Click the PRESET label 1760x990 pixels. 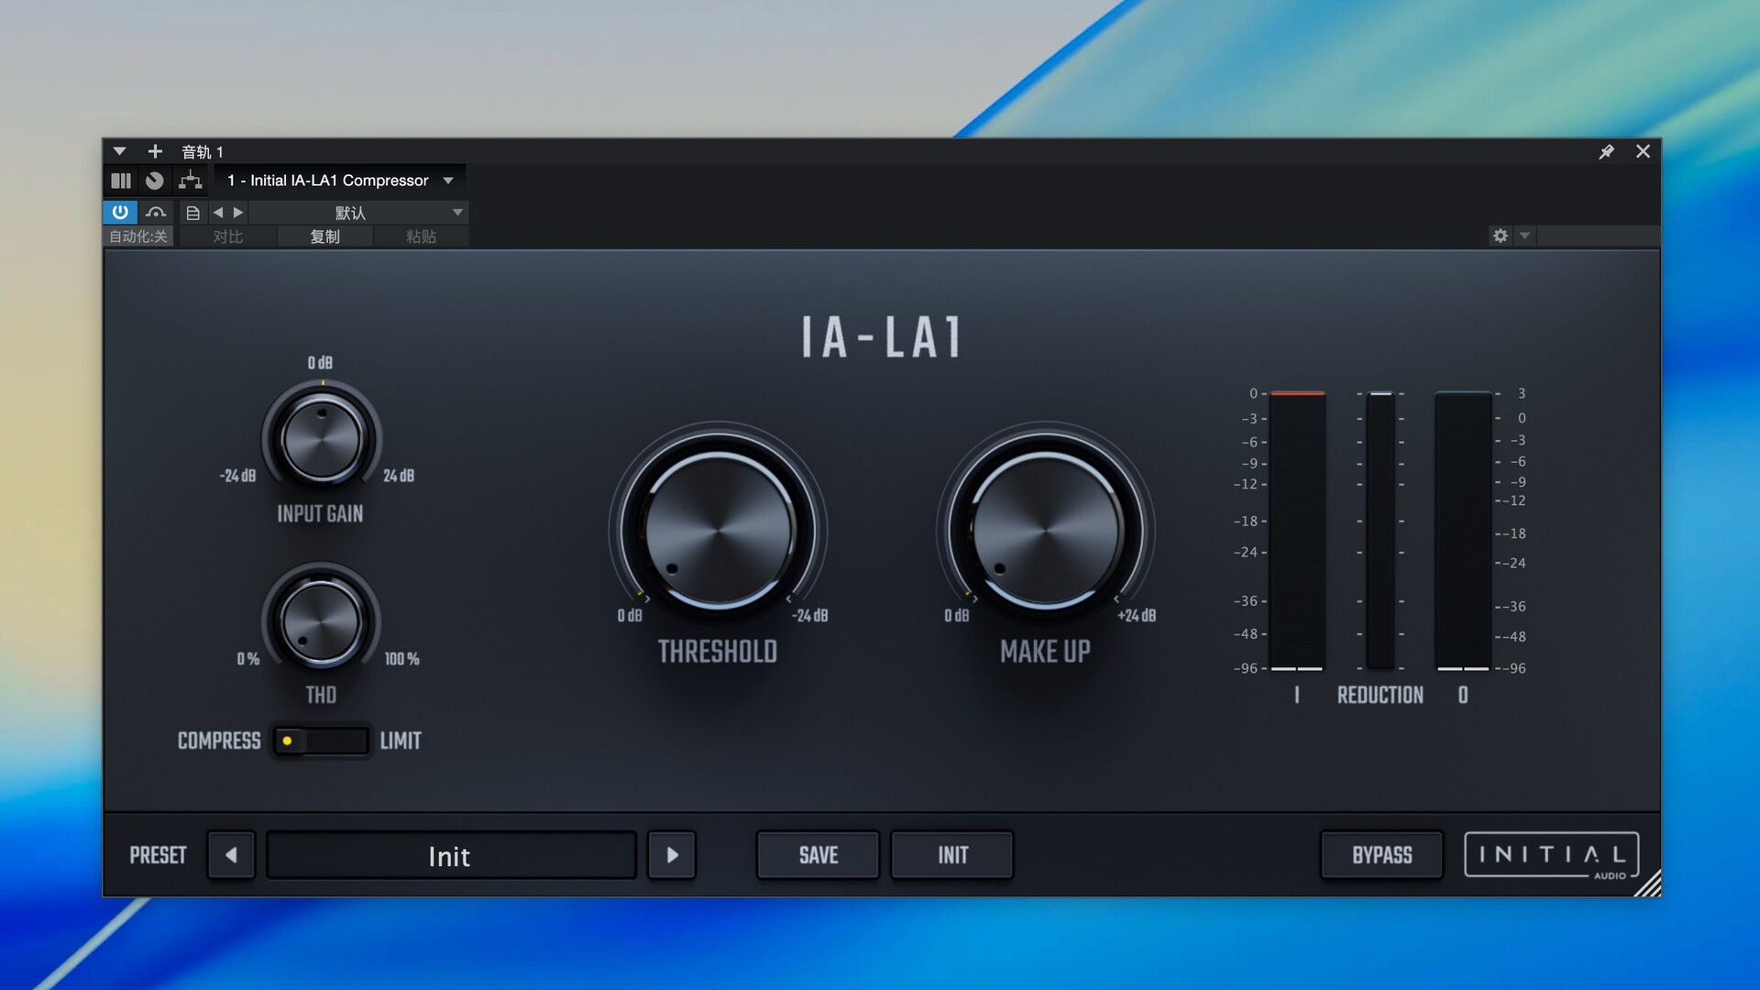click(158, 855)
